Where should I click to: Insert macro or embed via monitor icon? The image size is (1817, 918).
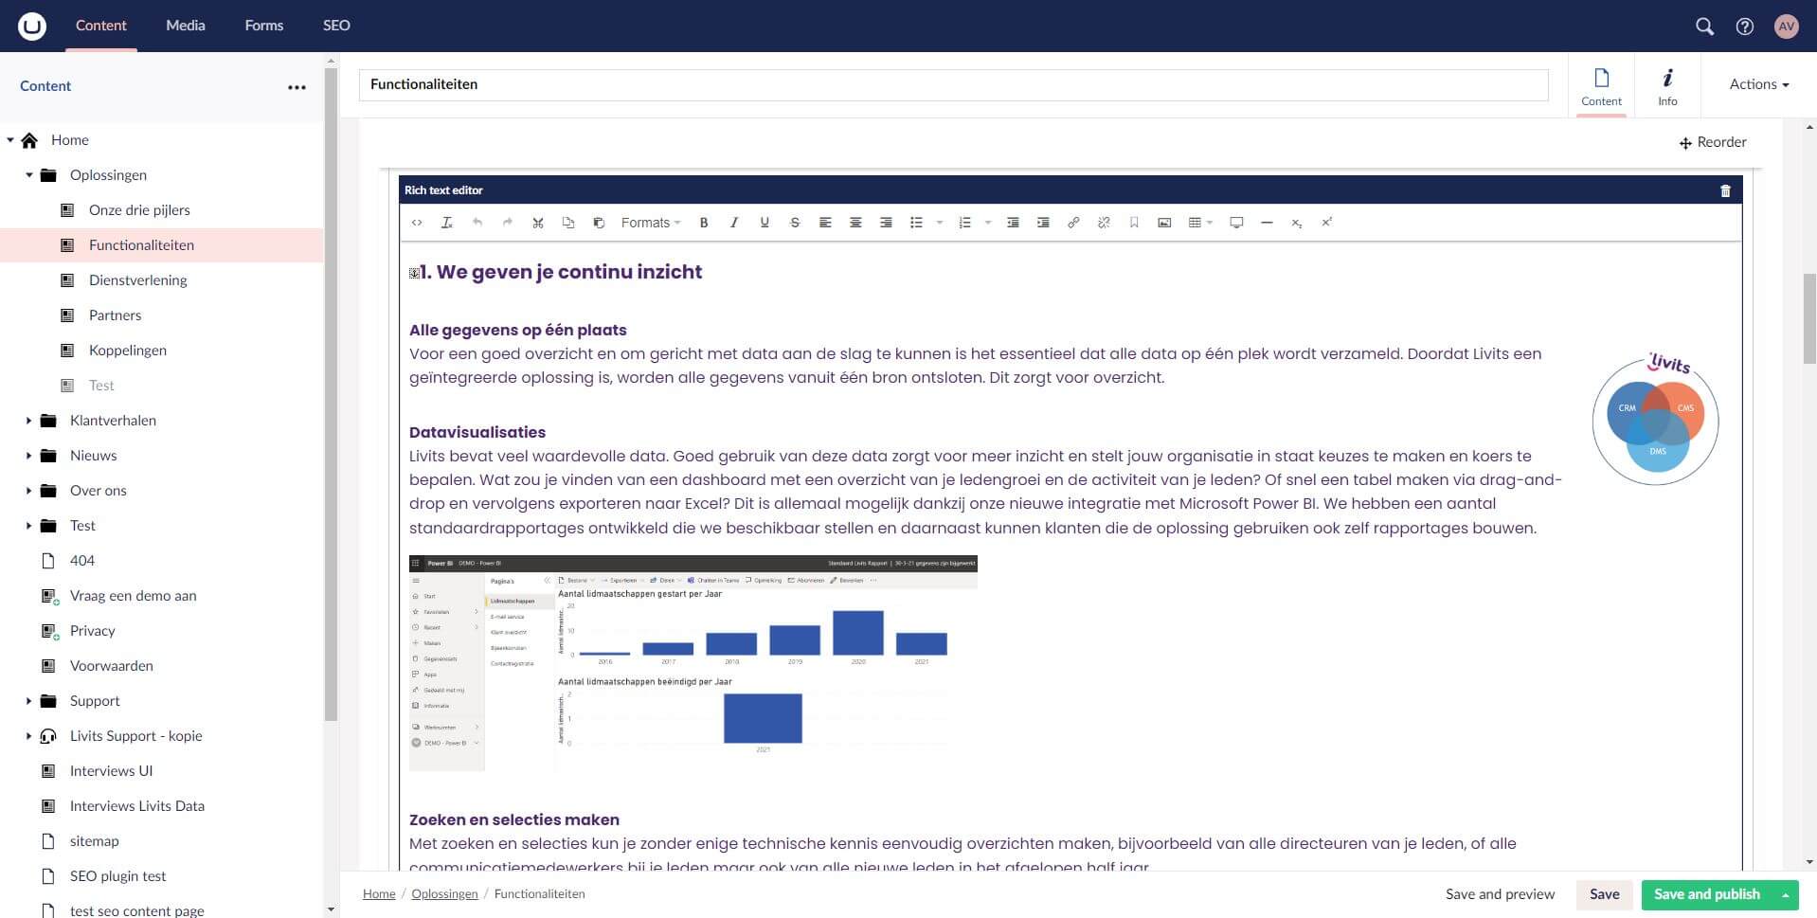point(1236,223)
